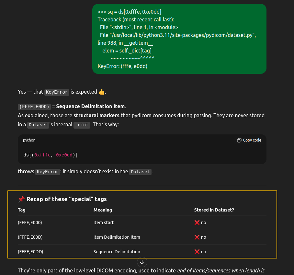Viewport: 294px width, 275px height.
Task: Click the python language label
Action: tap(29, 140)
